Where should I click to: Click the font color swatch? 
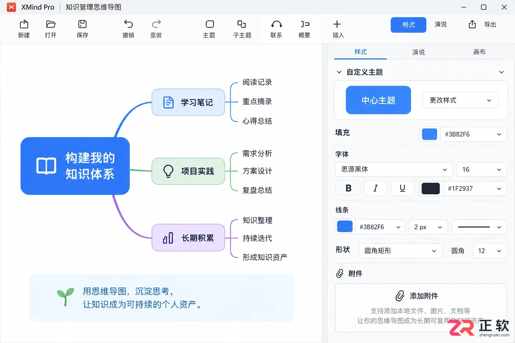[431, 188]
